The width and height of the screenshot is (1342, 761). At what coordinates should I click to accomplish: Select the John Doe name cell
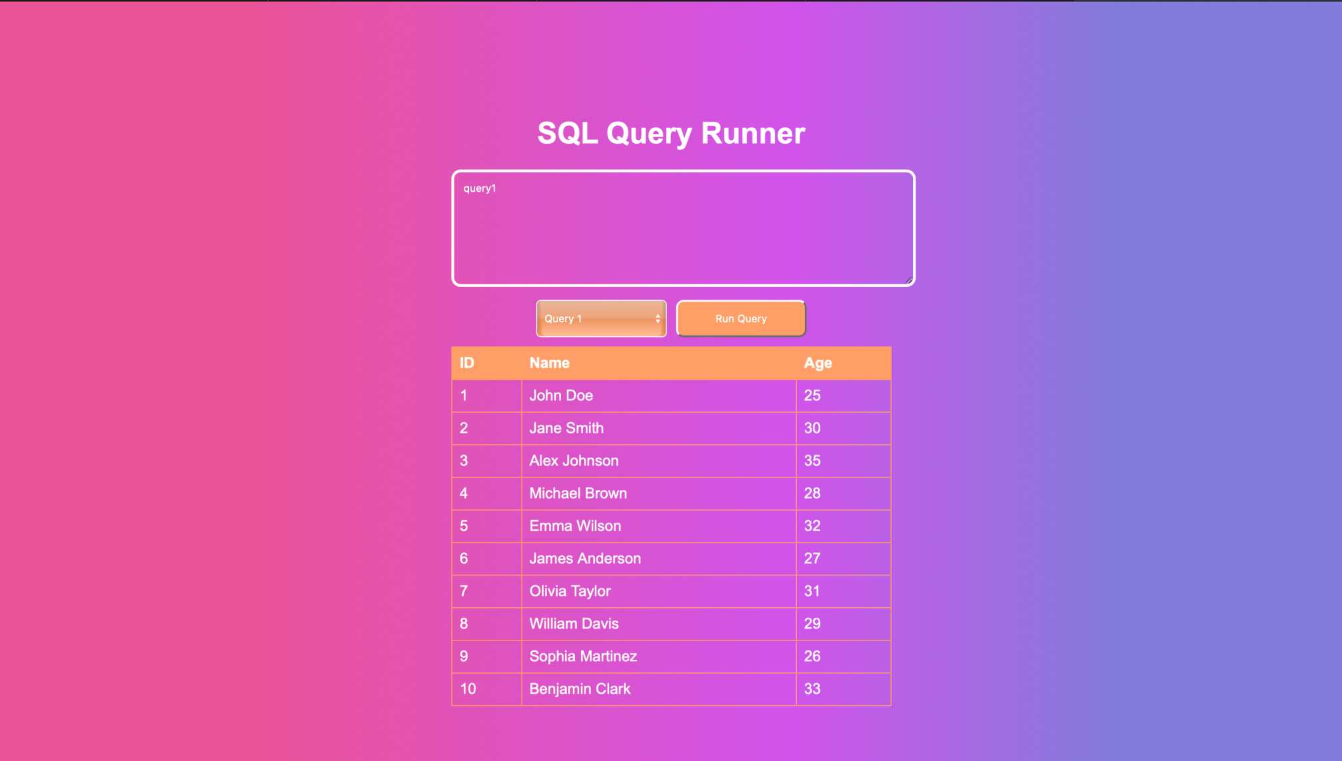tap(658, 395)
